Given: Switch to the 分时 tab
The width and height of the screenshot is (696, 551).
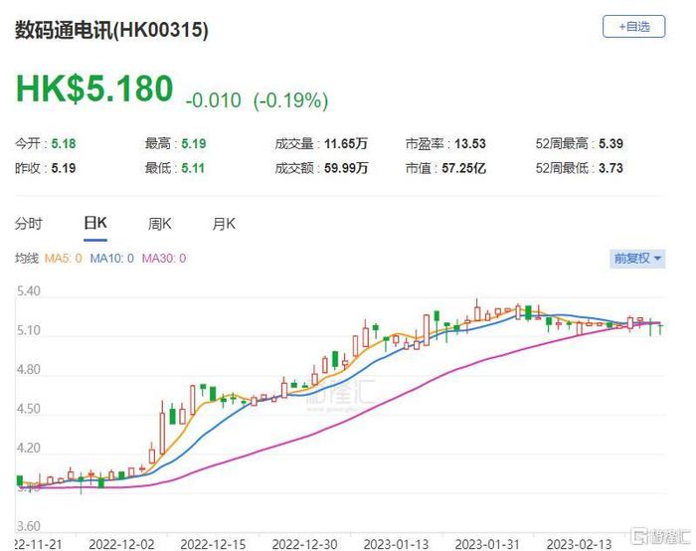Looking at the screenshot, I should (x=29, y=224).
